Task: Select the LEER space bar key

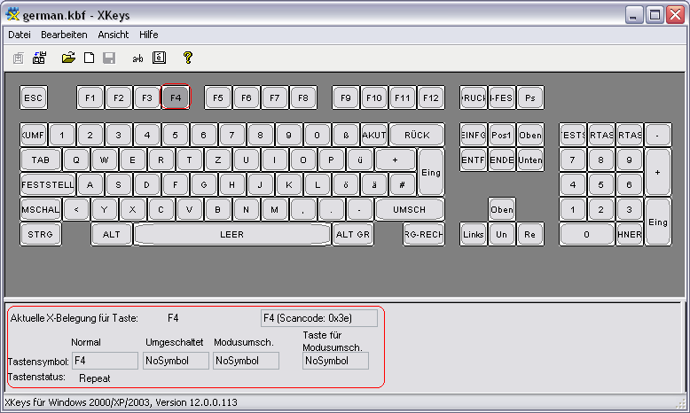Action: click(231, 235)
